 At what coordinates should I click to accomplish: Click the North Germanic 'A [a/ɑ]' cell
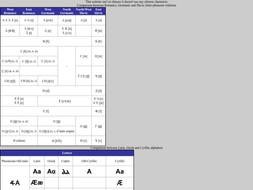point(67,20)
